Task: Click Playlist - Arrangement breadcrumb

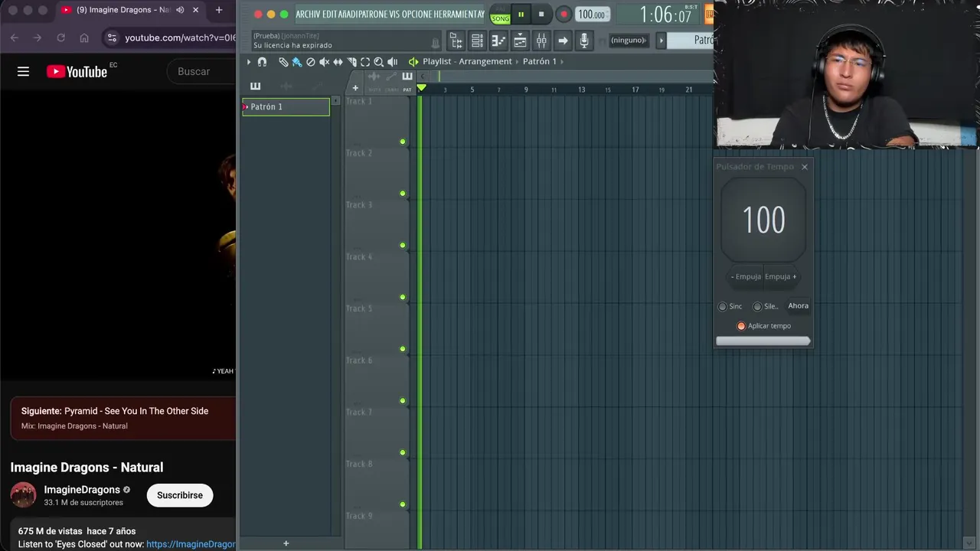Action: (467, 61)
